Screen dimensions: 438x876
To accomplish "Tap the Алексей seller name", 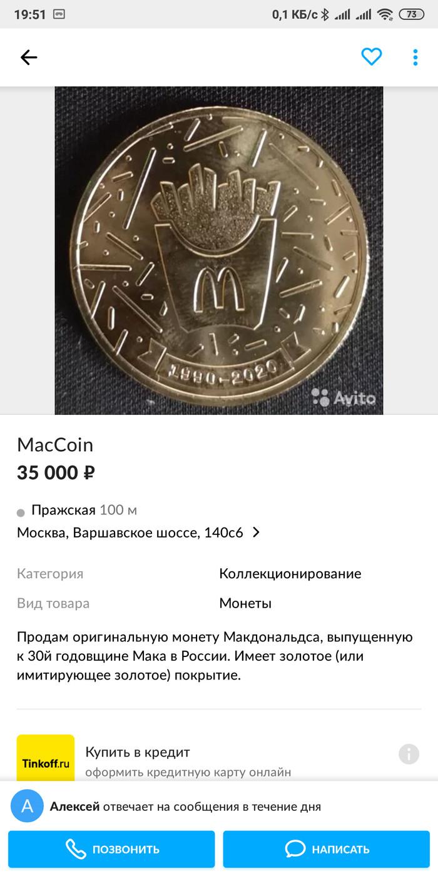I will (74, 807).
